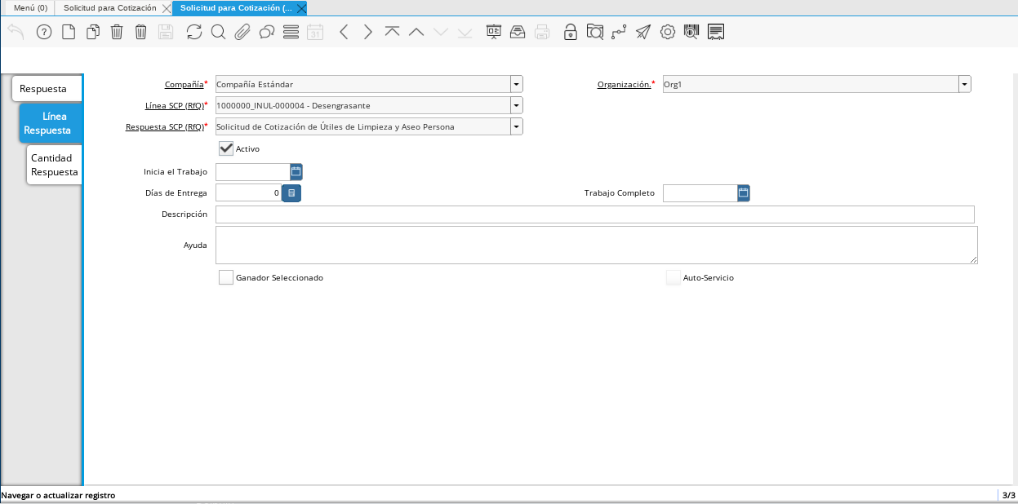Refresh the record with circular arrows icon
This screenshot has height=504, width=1018.
(194, 32)
